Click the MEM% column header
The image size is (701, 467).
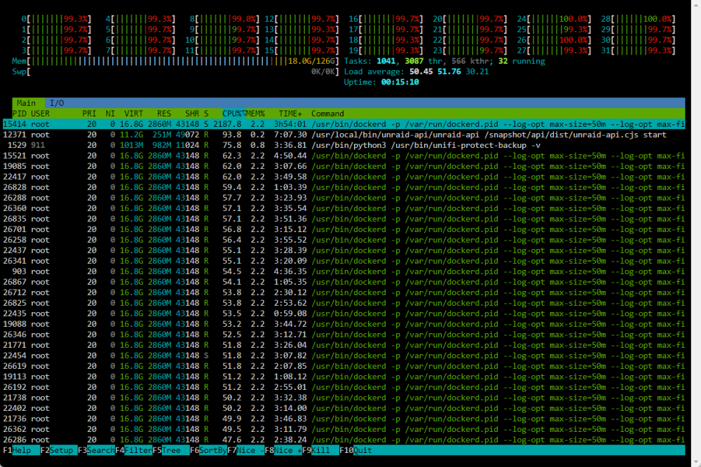coord(255,114)
